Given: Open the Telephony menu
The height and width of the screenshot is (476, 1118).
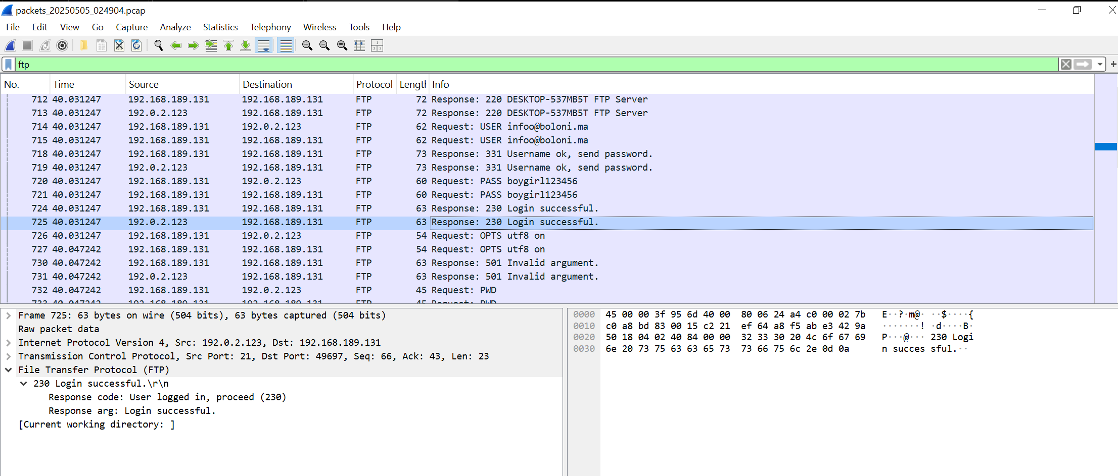Looking at the screenshot, I should 270,27.
